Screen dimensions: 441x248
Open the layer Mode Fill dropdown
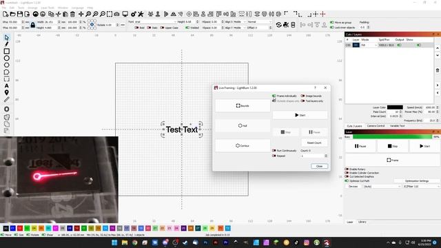369,45
